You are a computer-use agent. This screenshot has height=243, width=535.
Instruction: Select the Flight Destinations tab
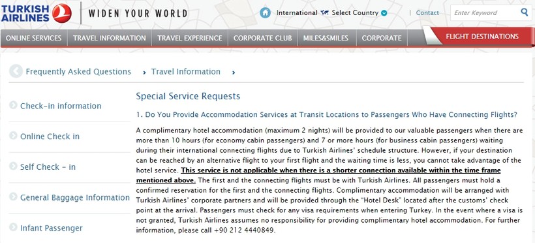click(481, 37)
